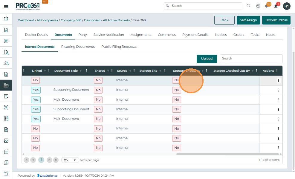295x179 pixels.
Task: Open actions menu for first document row
Action: pos(278,80)
